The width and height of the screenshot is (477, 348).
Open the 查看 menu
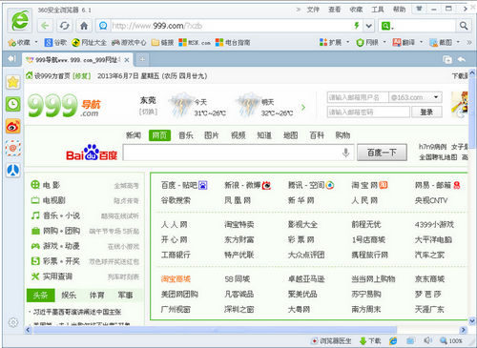(335, 10)
